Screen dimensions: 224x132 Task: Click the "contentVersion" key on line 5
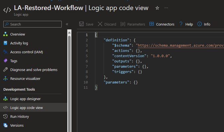pyautogui.click(x=129, y=56)
